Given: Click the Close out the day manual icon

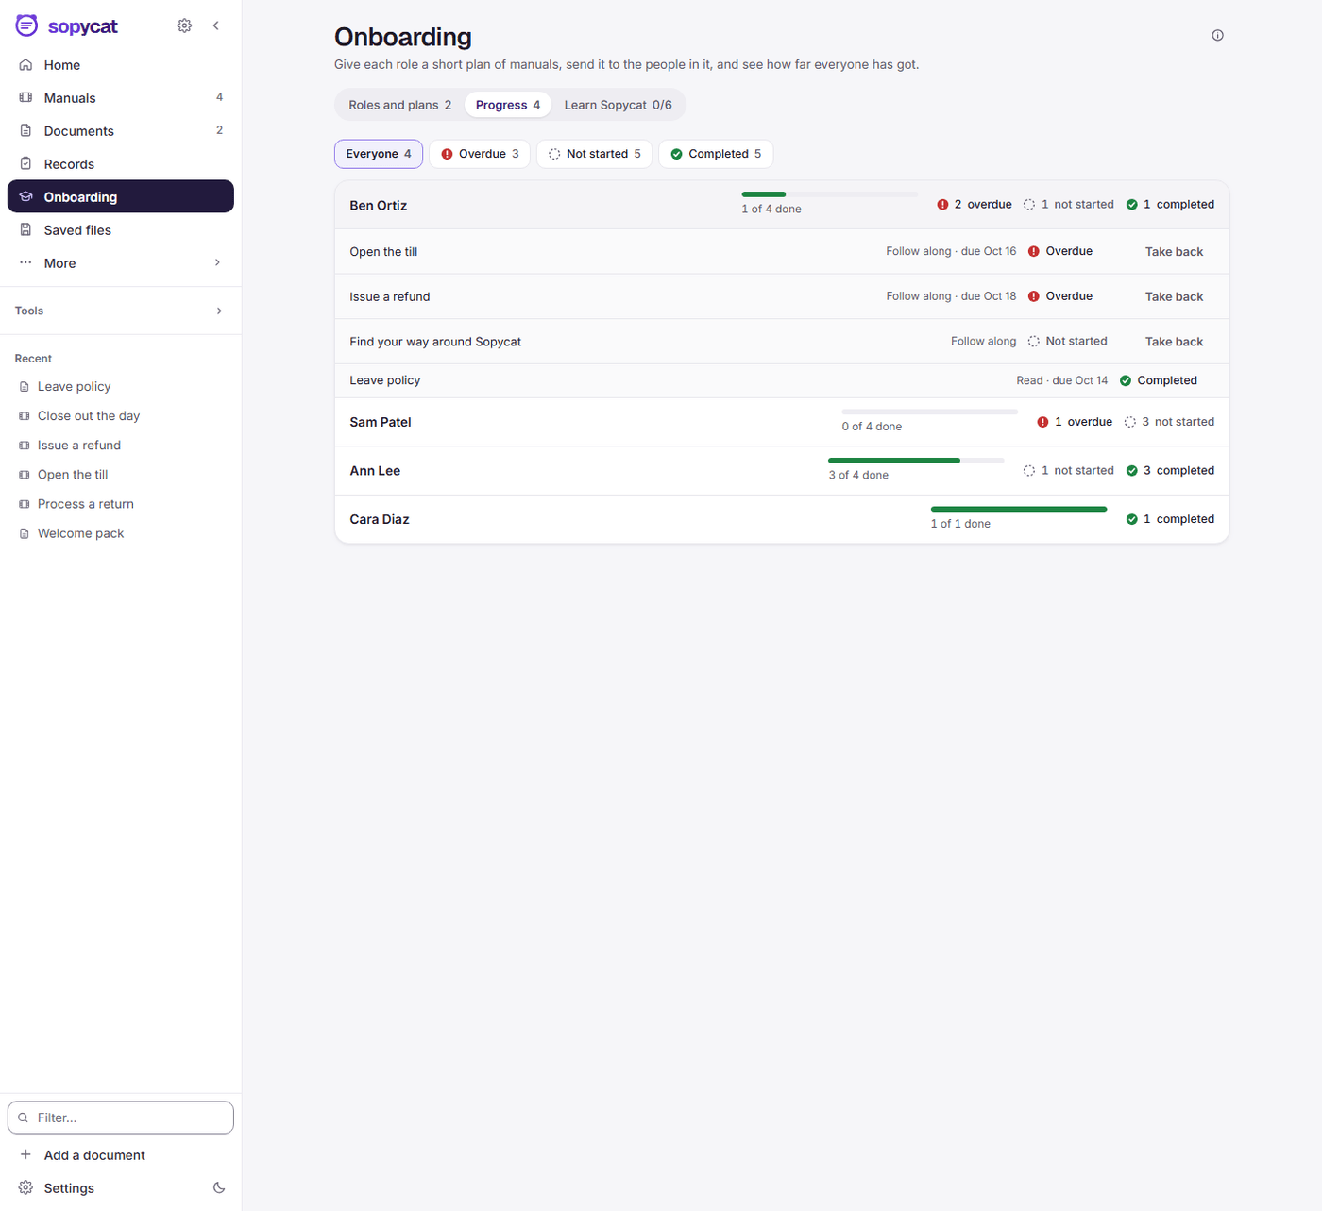Looking at the screenshot, I should click(x=25, y=416).
